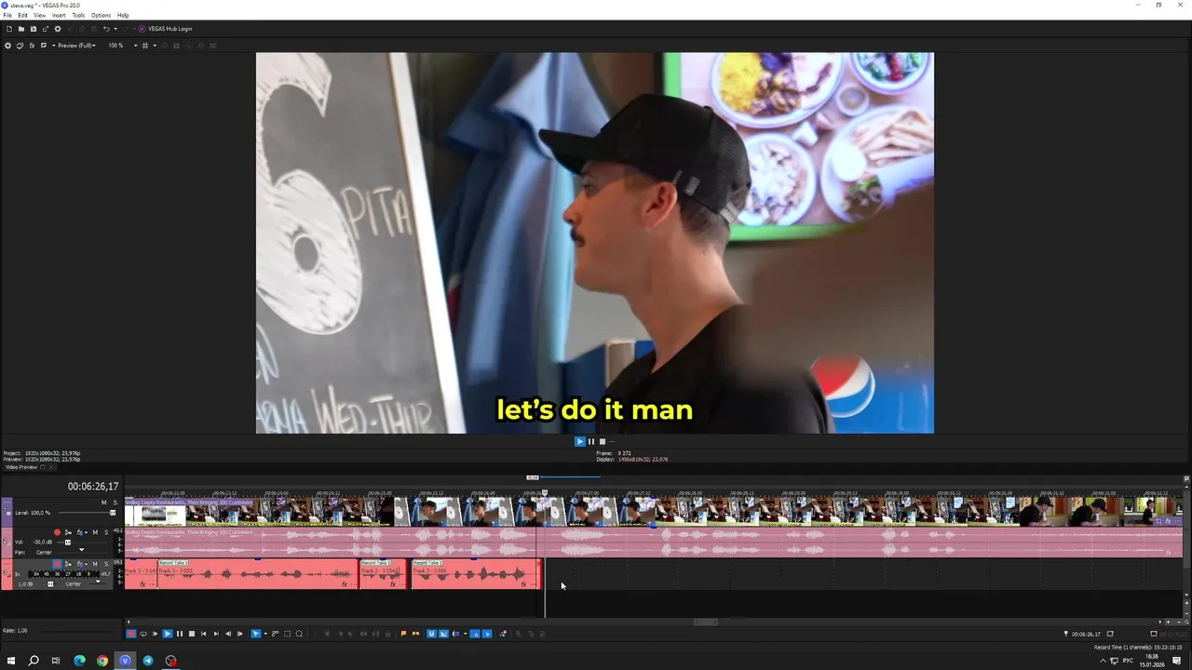Open the Tools menu
This screenshot has width=1192, height=670.
78,15
